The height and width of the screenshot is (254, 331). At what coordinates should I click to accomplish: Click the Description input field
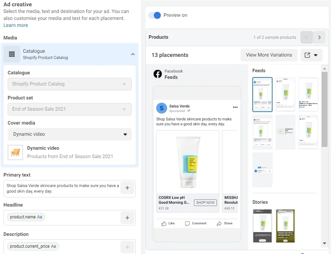tap(62, 247)
